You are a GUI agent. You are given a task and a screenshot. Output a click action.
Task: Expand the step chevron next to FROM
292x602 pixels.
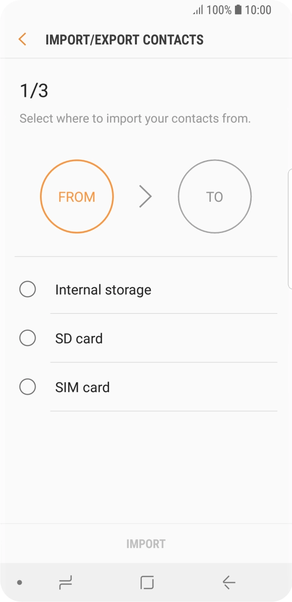point(146,197)
